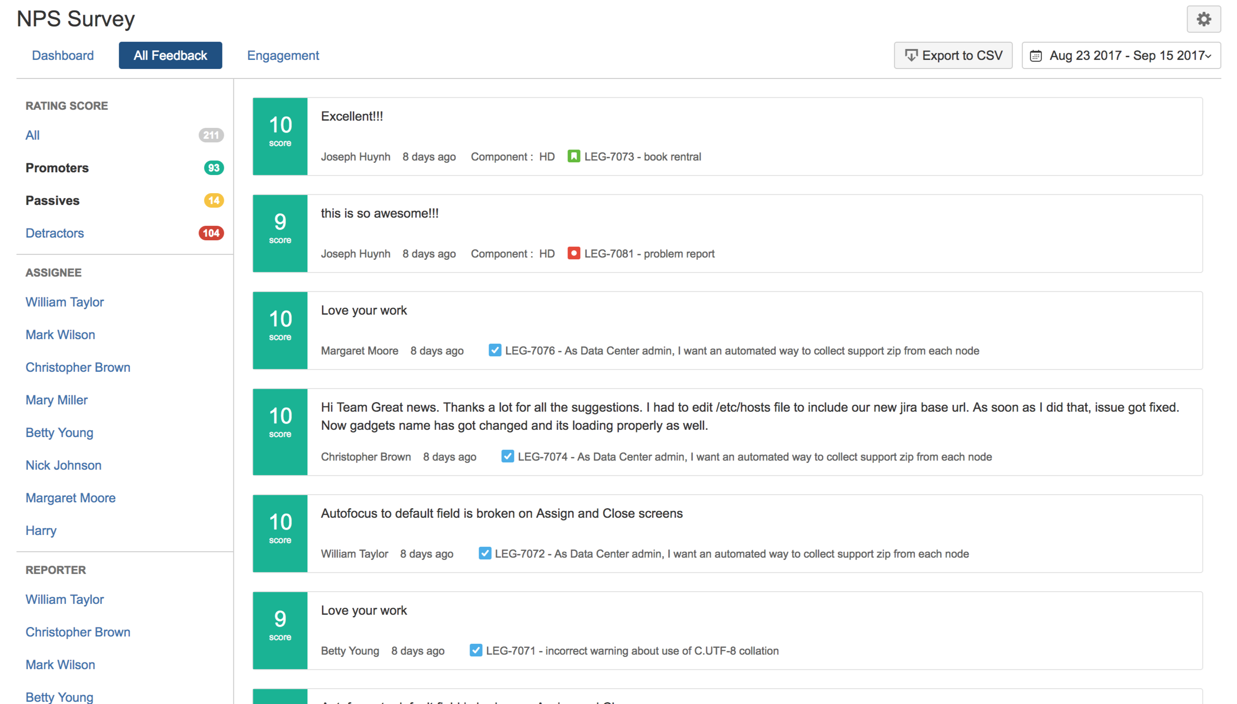Toggle the Passives rating filter
This screenshot has width=1237, height=704.
point(52,200)
